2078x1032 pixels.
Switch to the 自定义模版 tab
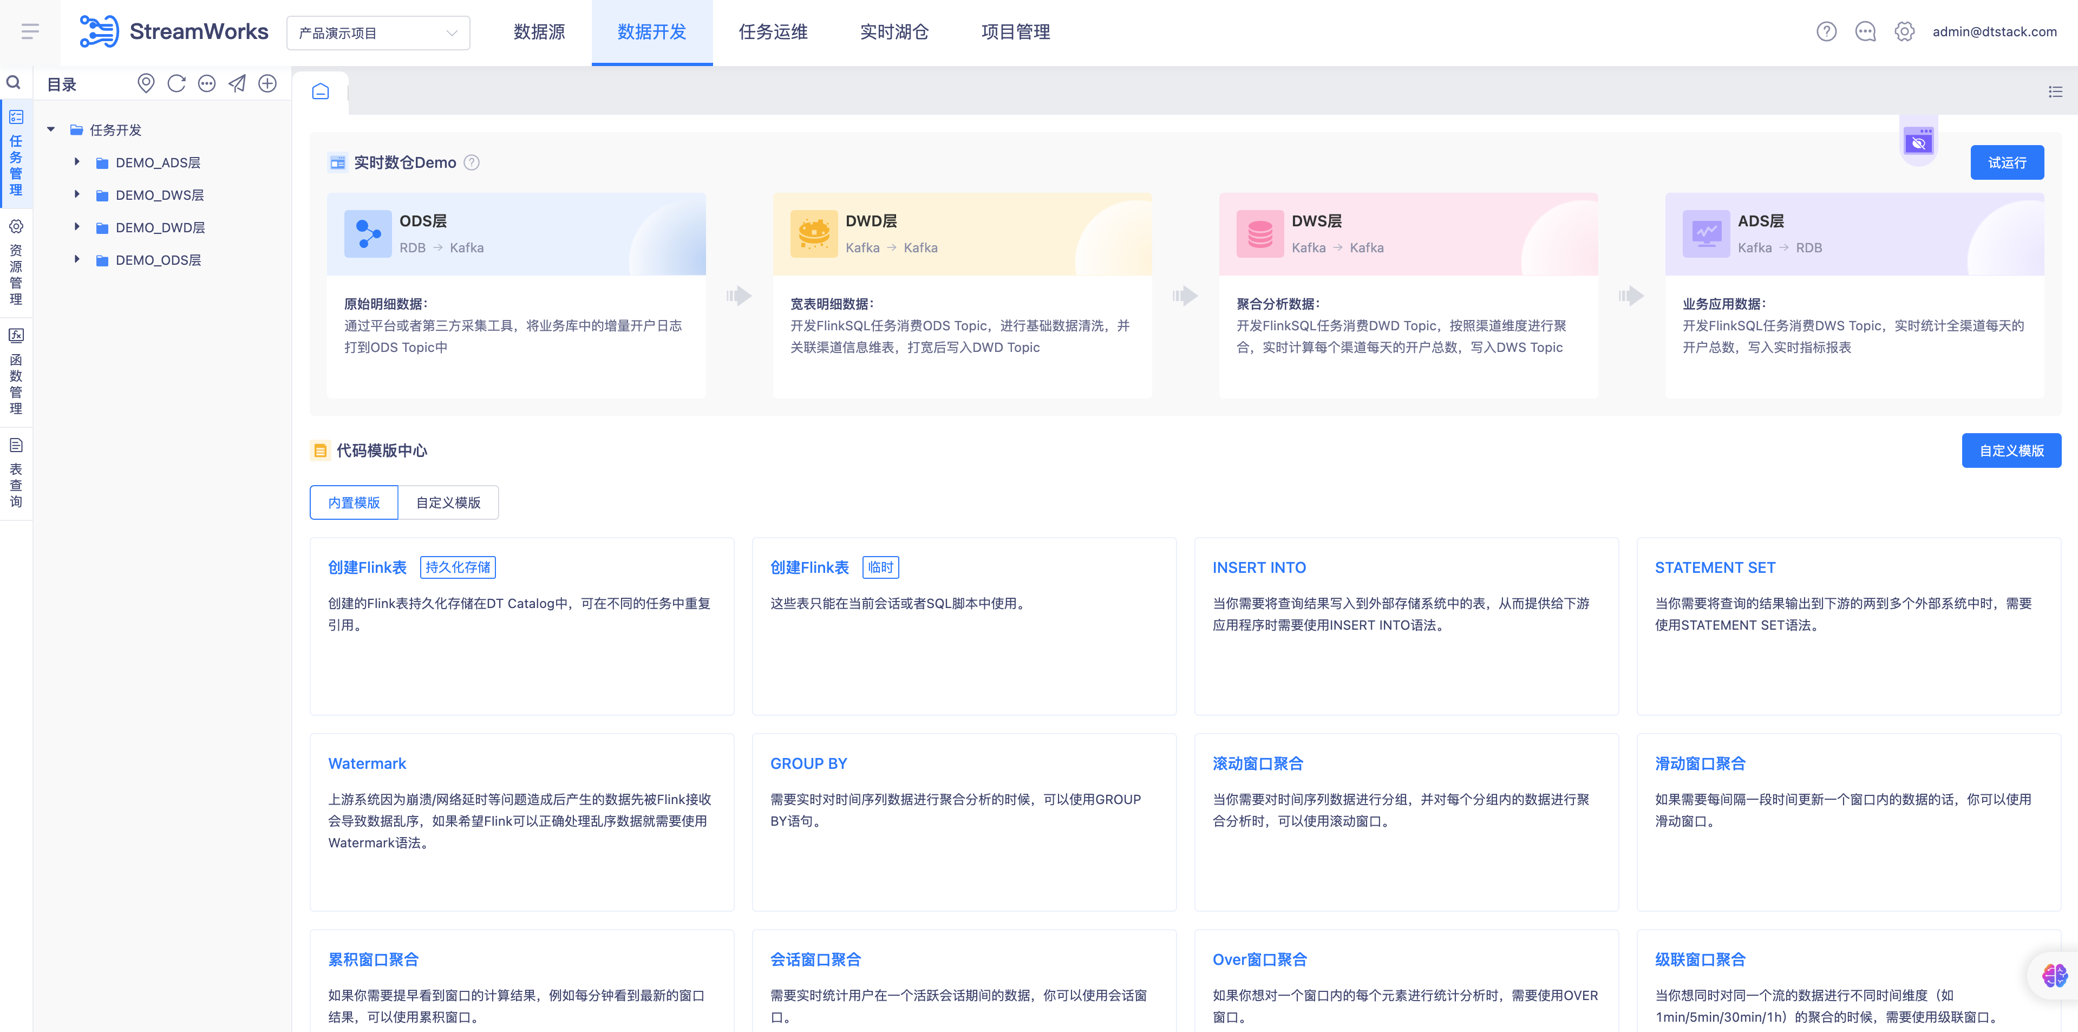coord(448,502)
